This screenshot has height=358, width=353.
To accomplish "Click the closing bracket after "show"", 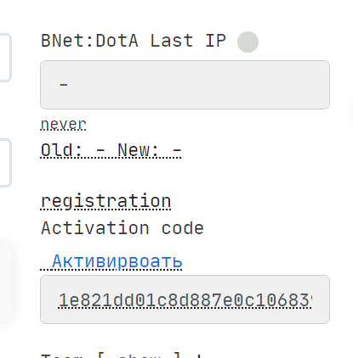I will tap(177, 355).
